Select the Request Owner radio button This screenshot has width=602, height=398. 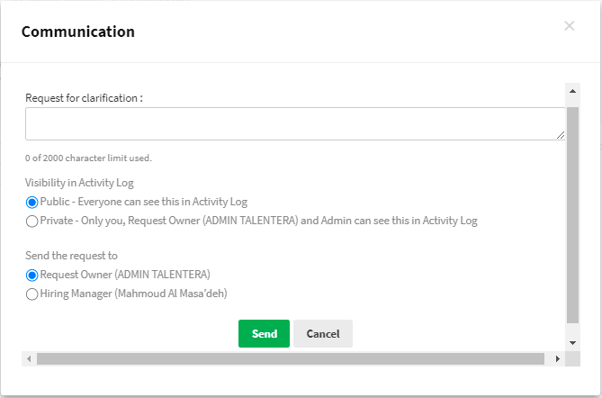32,275
